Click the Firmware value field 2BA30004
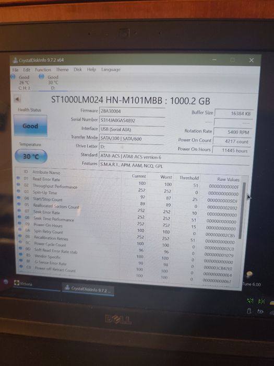The width and height of the screenshot is (274, 366). pos(132,111)
